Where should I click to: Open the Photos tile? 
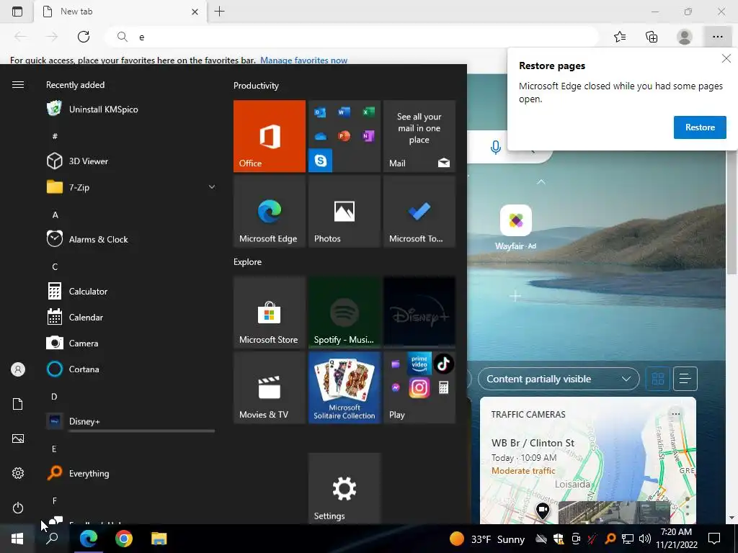coord(344,211)
